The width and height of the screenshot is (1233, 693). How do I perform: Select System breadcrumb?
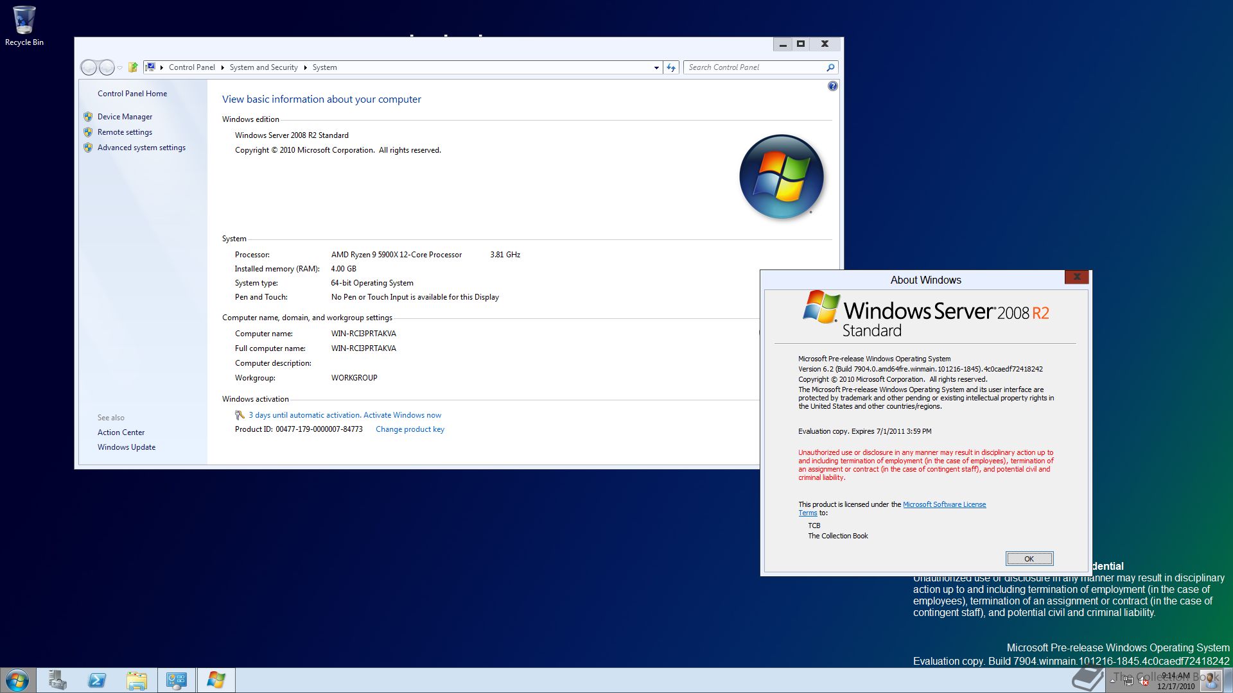[324, 67]
